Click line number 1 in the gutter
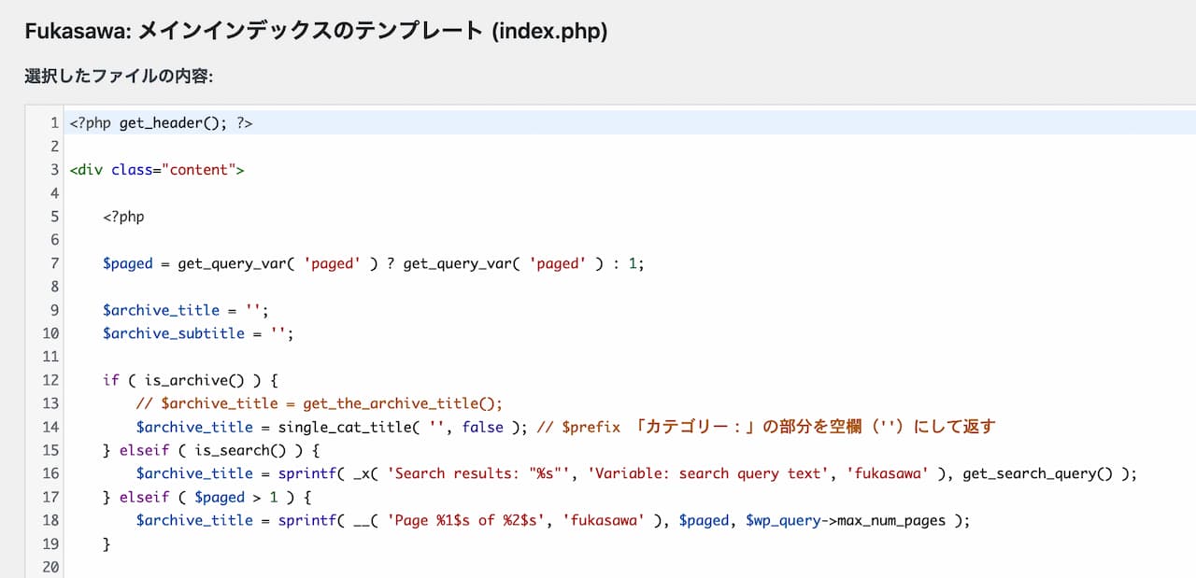The height and width of the screenshot is (578, 1196). click(x=55, y=122)
